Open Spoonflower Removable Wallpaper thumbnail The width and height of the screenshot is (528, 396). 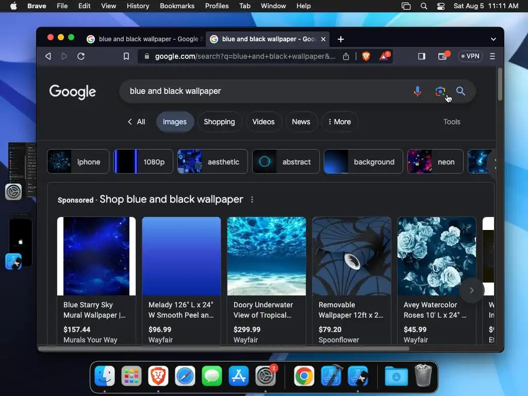(352, 256)
